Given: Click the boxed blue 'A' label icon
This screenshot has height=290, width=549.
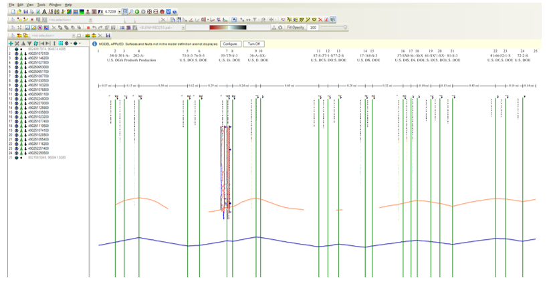Looking at the screenshot, I should coord(234,19).
